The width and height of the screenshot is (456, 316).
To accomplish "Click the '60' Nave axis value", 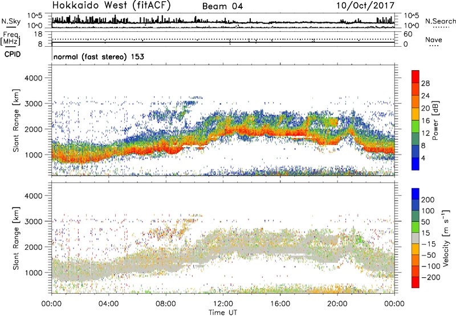I will pyautogui.click(x=408, y=34).
